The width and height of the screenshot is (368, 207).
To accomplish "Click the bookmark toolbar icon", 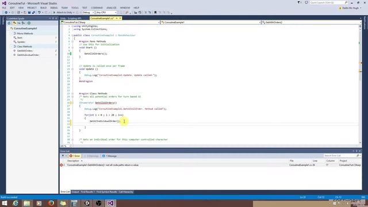I will (x=155, y=13).
